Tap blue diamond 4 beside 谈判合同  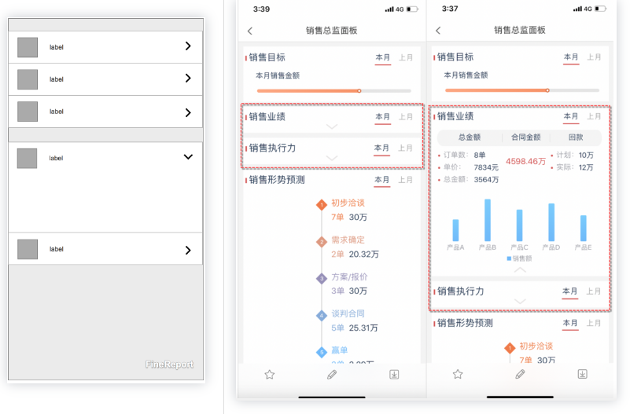[322, 316]
